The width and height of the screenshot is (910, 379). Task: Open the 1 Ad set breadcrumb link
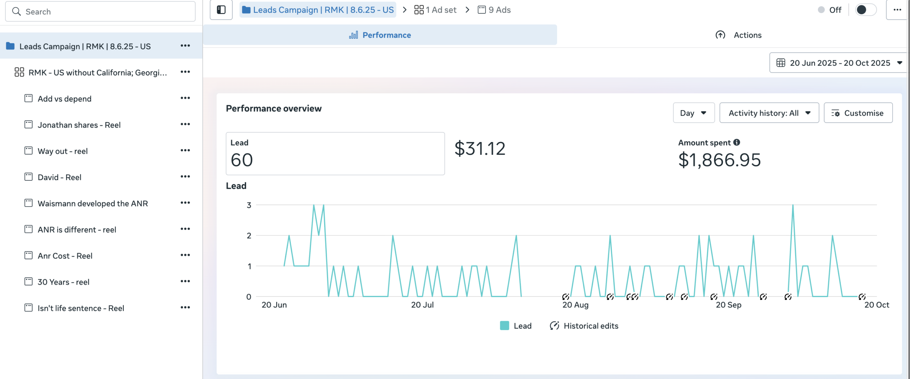pyautogui.click(x=435, y=10)
